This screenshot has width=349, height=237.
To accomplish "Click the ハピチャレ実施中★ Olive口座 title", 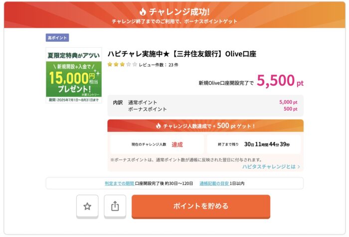I will tap(182, 54).
